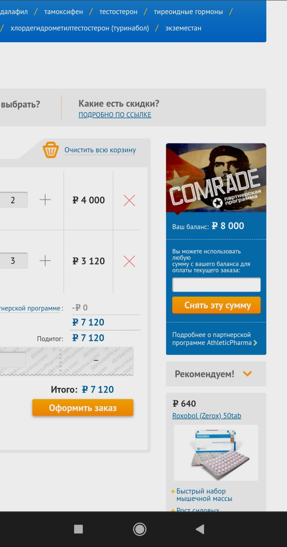Open the экземестан category
Screen dimensions: 287x547
[183, 28]
